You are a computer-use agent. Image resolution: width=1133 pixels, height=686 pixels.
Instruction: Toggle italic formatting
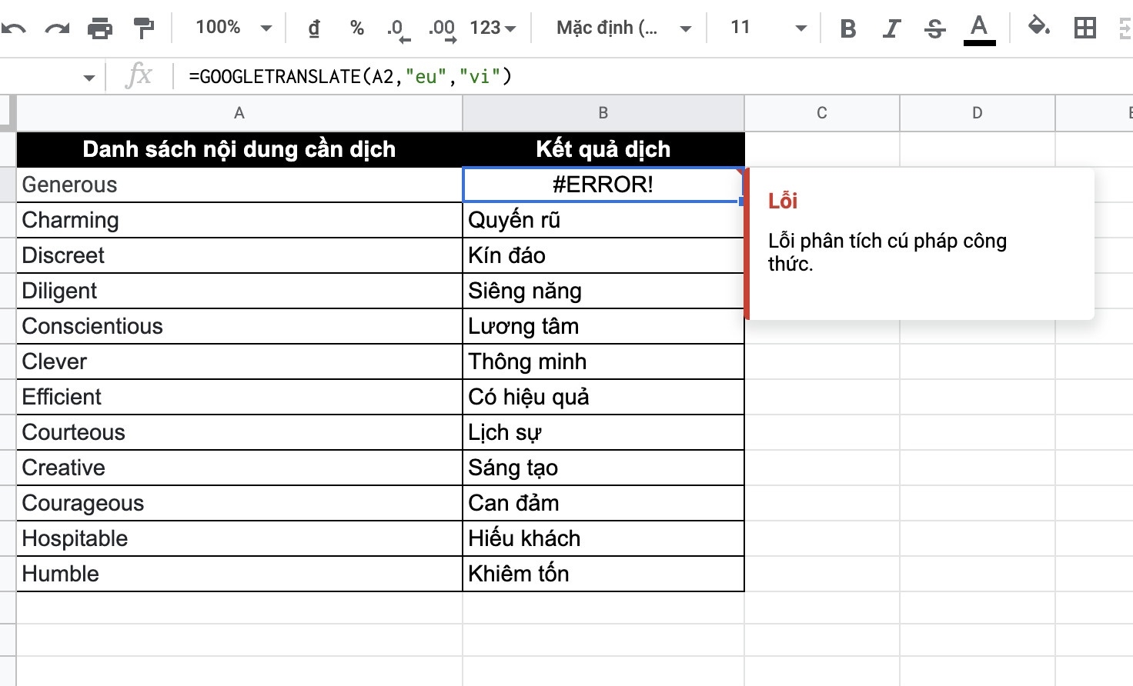coord(891,28)
